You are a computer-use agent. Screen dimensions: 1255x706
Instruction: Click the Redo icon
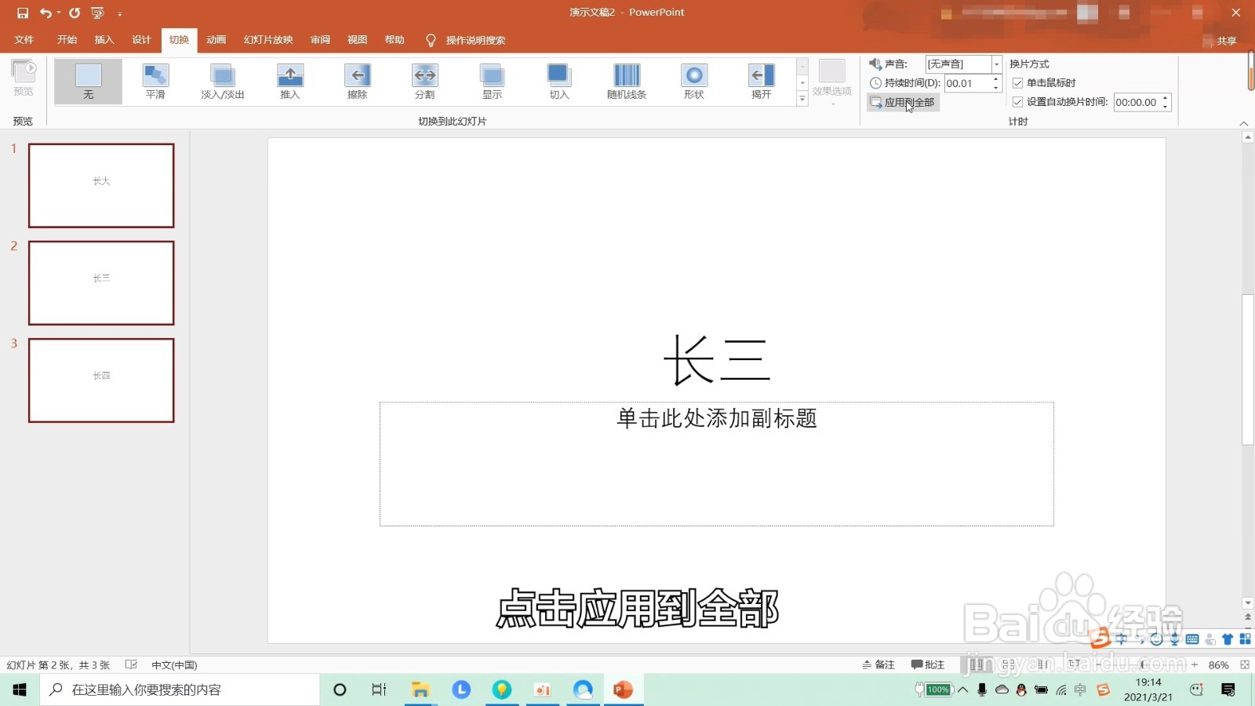click(75, 13)
